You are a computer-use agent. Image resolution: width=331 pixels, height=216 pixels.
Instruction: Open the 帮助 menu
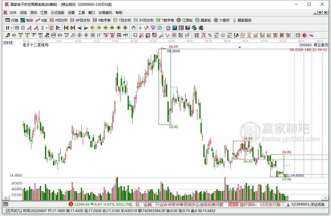(119, 12)
